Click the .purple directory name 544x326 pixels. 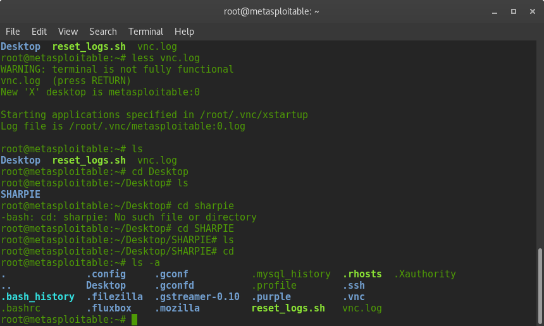[x=271, y=296]
